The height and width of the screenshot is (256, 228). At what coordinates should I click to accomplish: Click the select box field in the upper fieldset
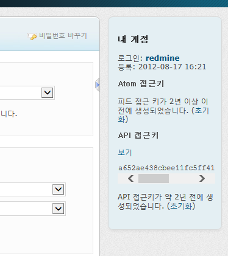point(27,92)
